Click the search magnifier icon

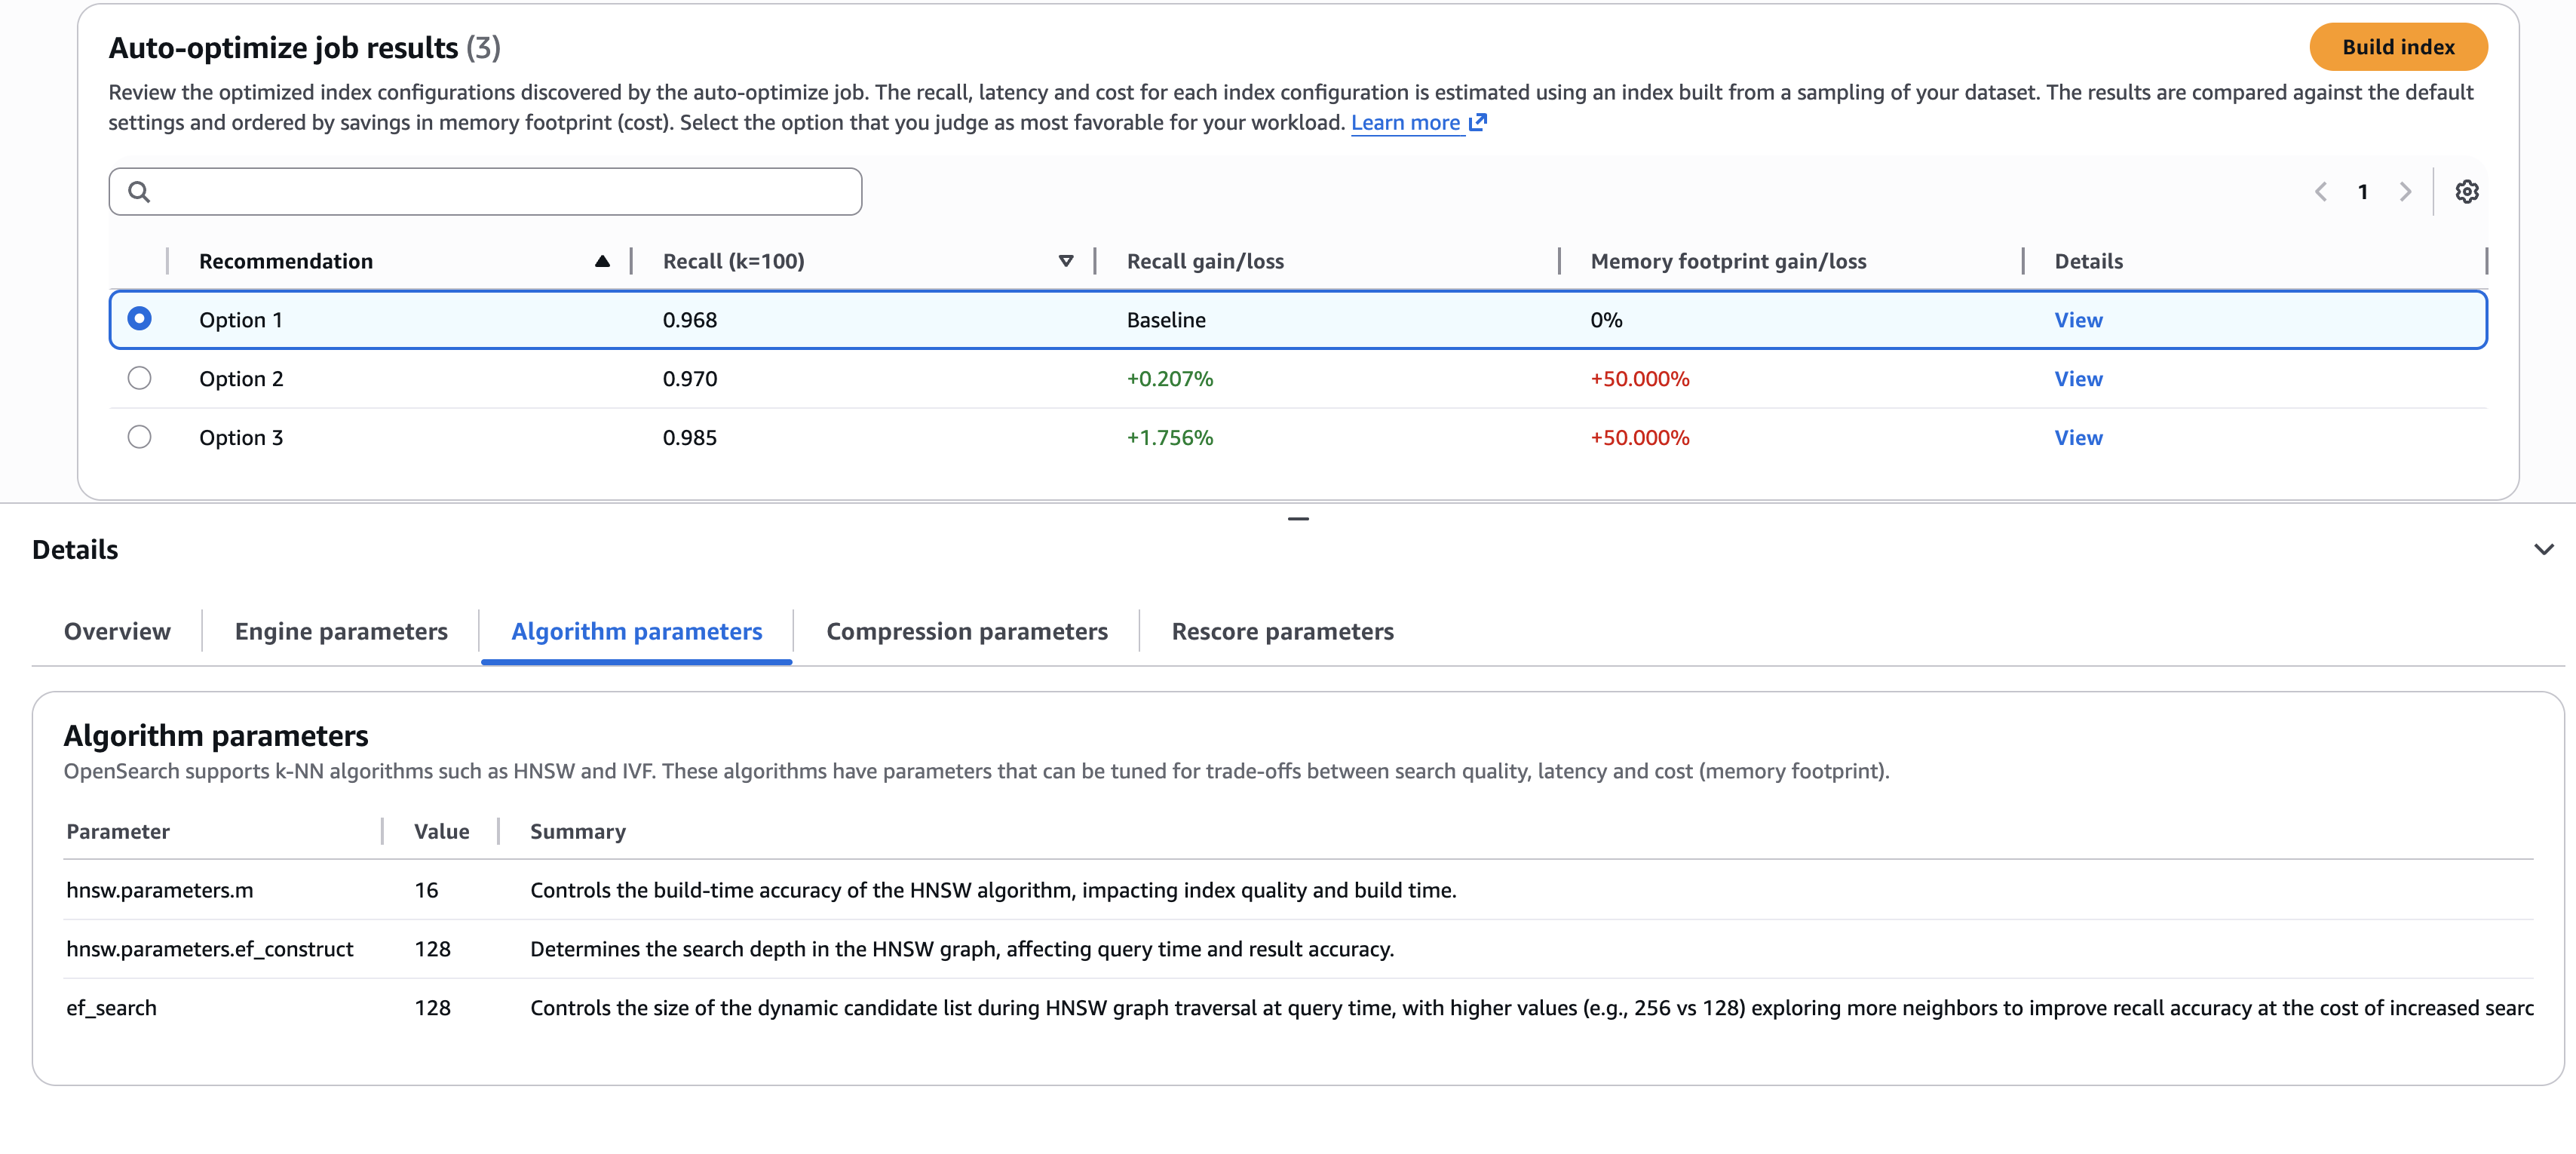[140, 191]
